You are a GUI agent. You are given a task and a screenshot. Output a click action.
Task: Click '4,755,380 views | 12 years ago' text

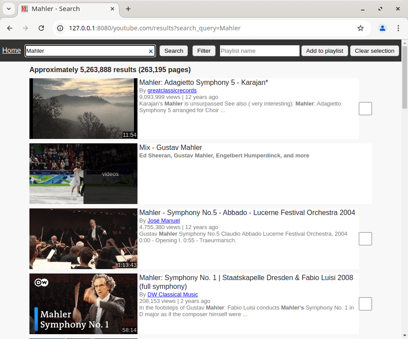(178, 227)
